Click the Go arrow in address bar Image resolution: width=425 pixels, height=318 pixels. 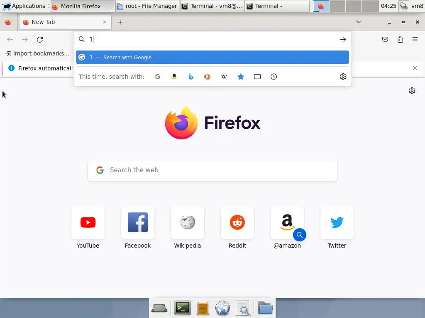click(x=343, y=39)
